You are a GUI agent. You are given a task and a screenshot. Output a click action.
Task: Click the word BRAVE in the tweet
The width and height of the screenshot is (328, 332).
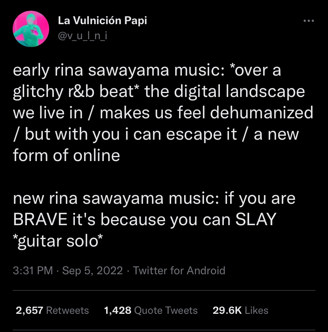(40, 219)
